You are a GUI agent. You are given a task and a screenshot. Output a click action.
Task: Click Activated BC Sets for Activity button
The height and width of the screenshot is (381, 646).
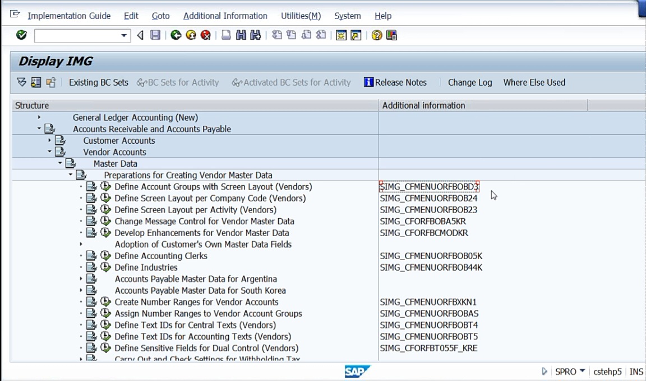(291, 82)
